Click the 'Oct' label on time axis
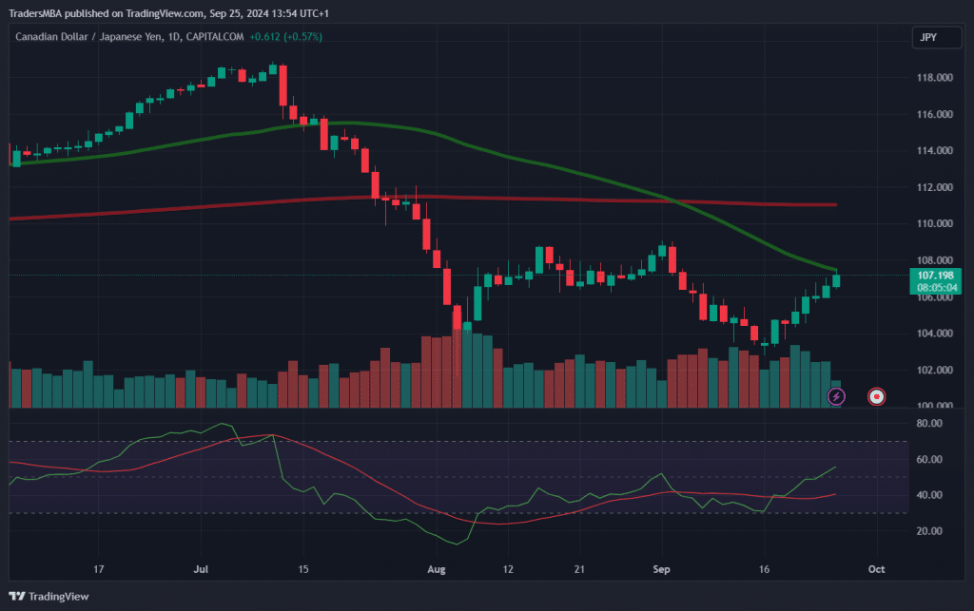974x611 pixels. click(x=876, y=569)
